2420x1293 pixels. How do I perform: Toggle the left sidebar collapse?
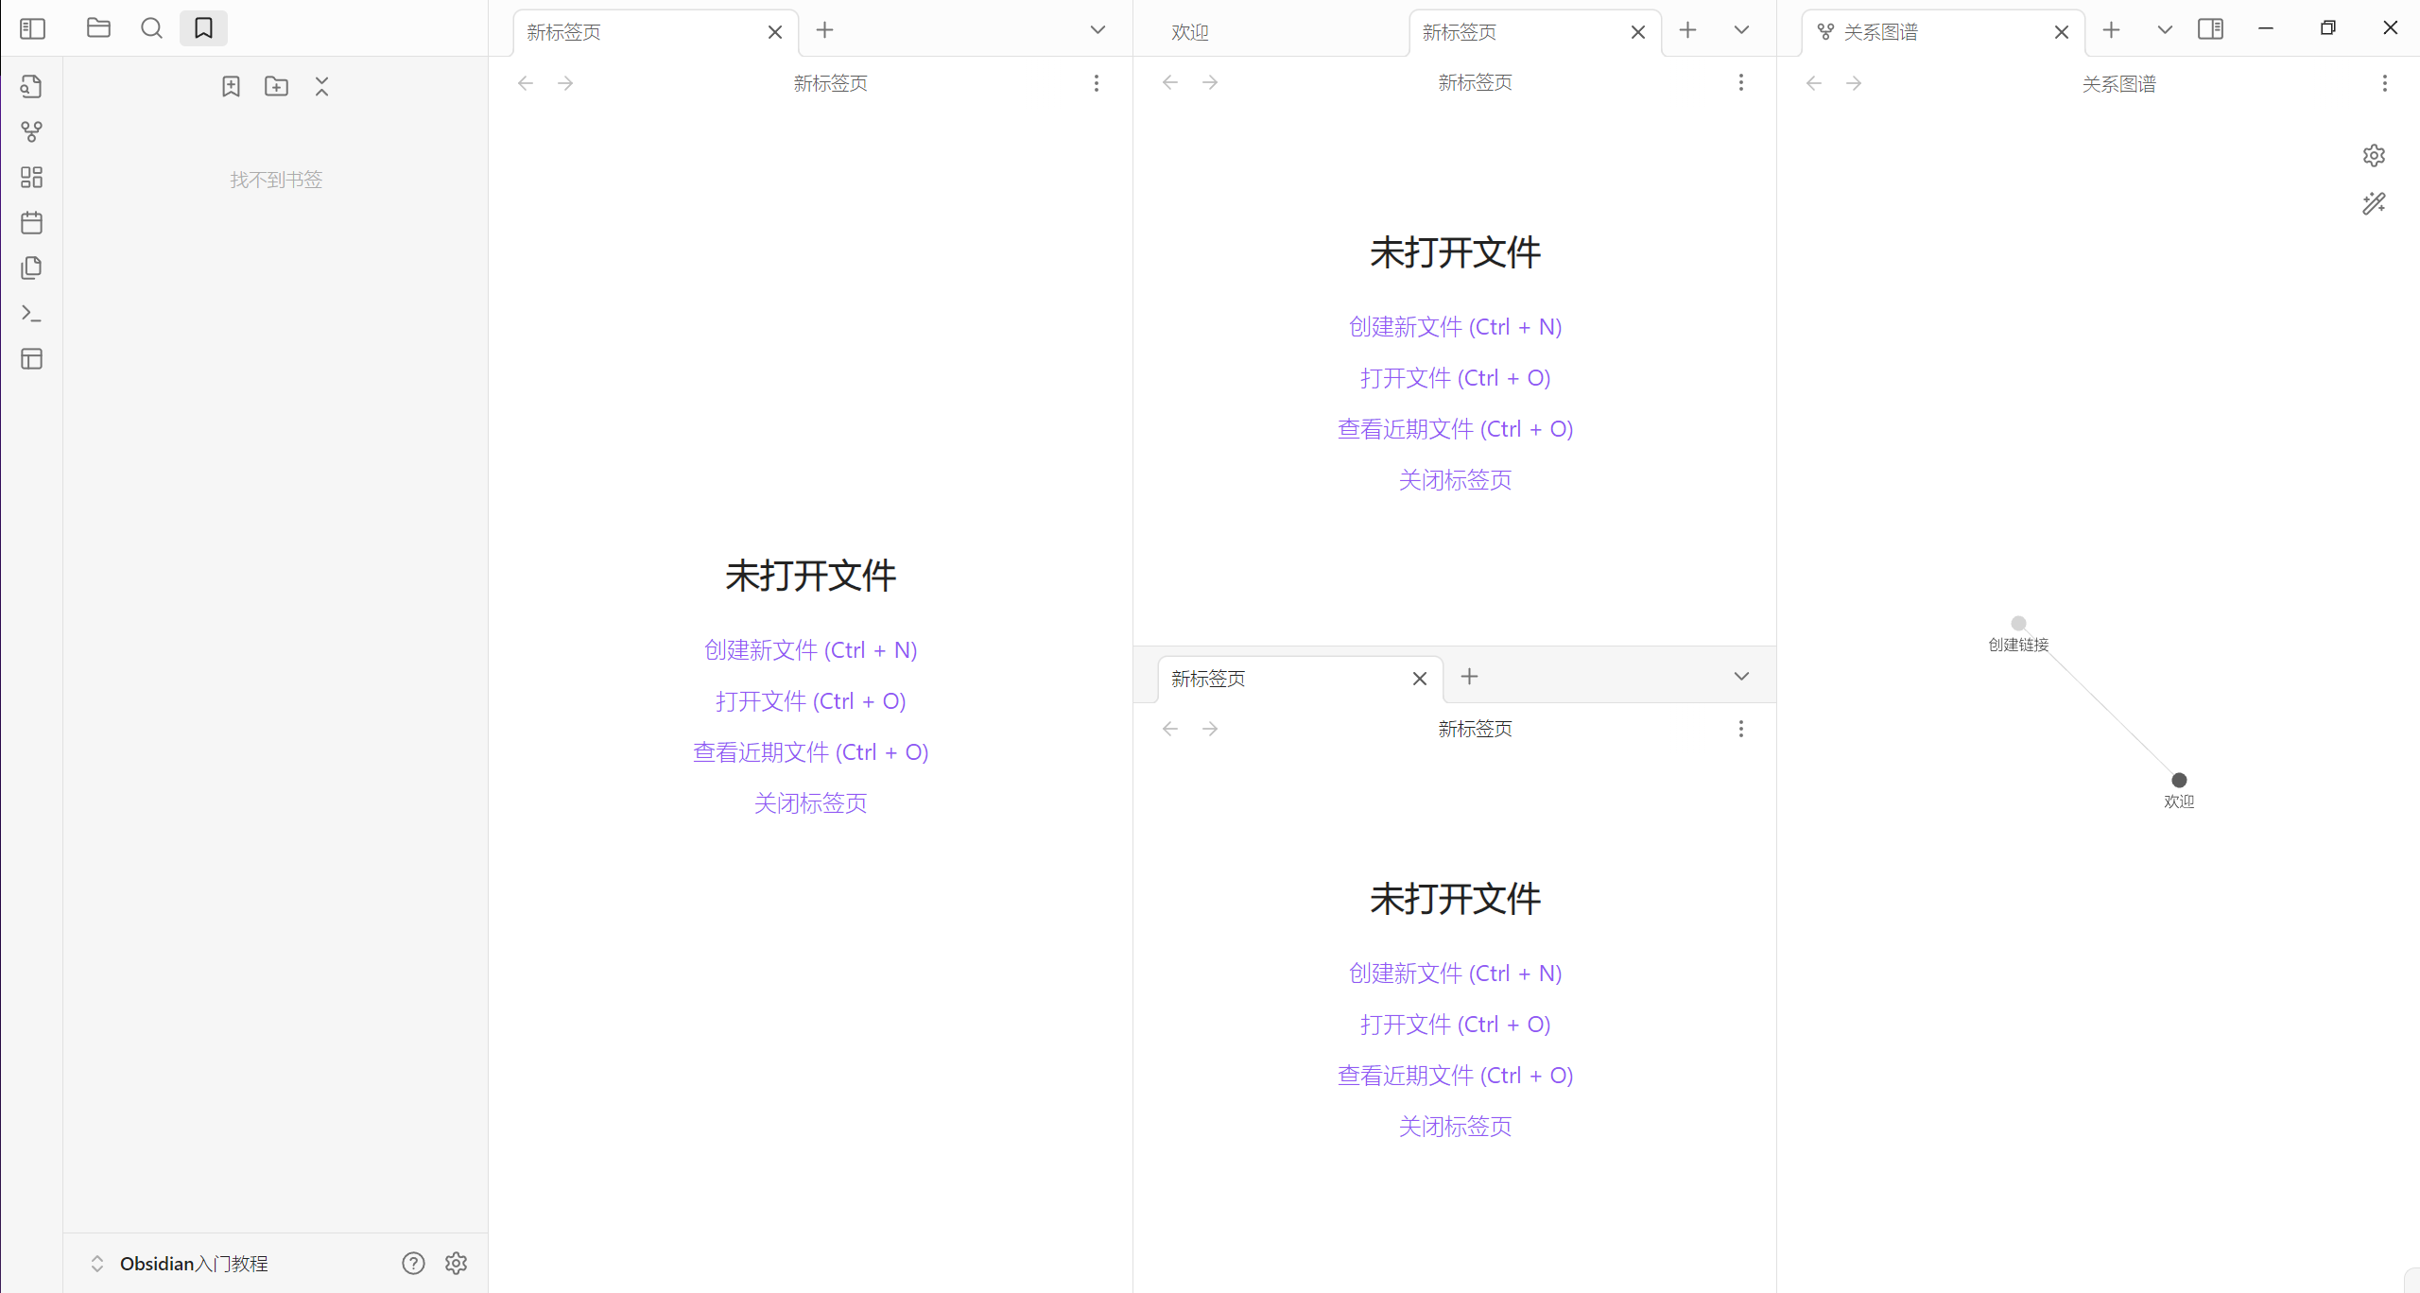(x=32, y=28)
